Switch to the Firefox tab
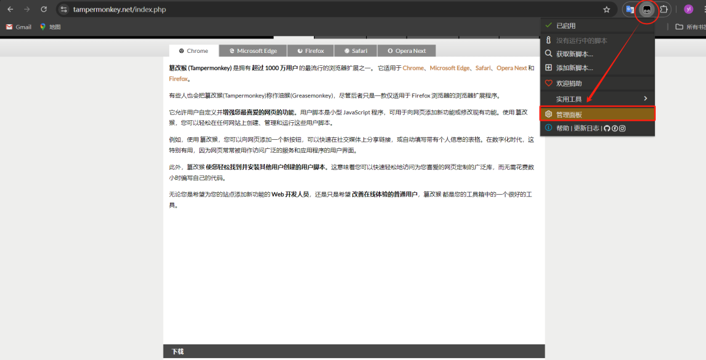706x360 pixels. (x=311, y=51)
